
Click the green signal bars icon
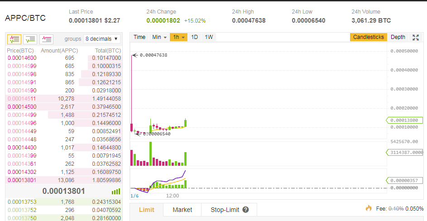[x=116, y=191]
